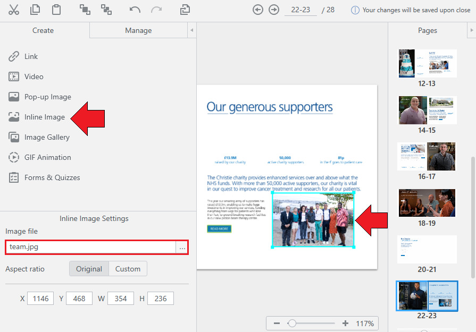Click the GIF Animation label
The image size is (476, 332).
48,157
